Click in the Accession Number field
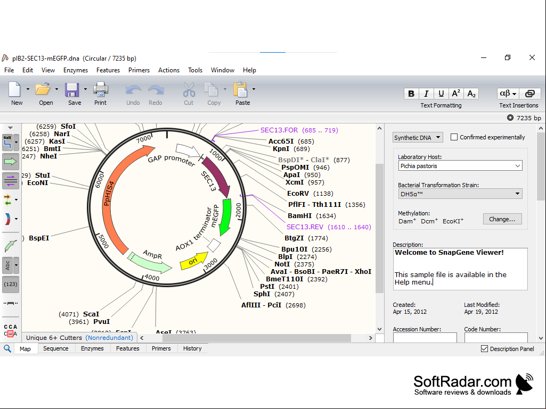Image resolution: width=546 pixels, height=409 pixels. click(x=425, y=338)
